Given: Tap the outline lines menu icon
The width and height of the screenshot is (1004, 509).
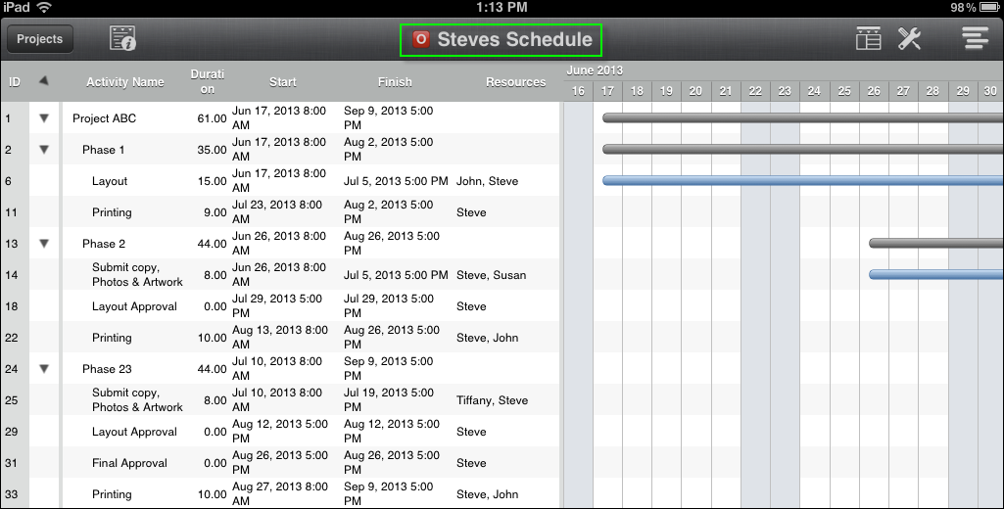Looking at the screenshot, I should tap(974, 39).
